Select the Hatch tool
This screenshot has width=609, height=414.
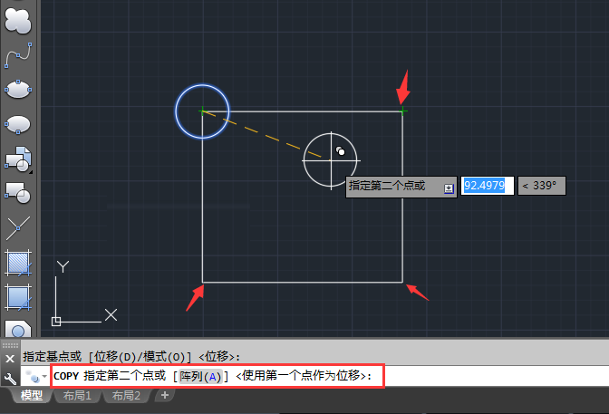tap(18, 263)
